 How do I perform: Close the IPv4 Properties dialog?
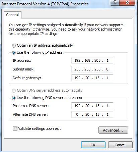coord(127,2)
